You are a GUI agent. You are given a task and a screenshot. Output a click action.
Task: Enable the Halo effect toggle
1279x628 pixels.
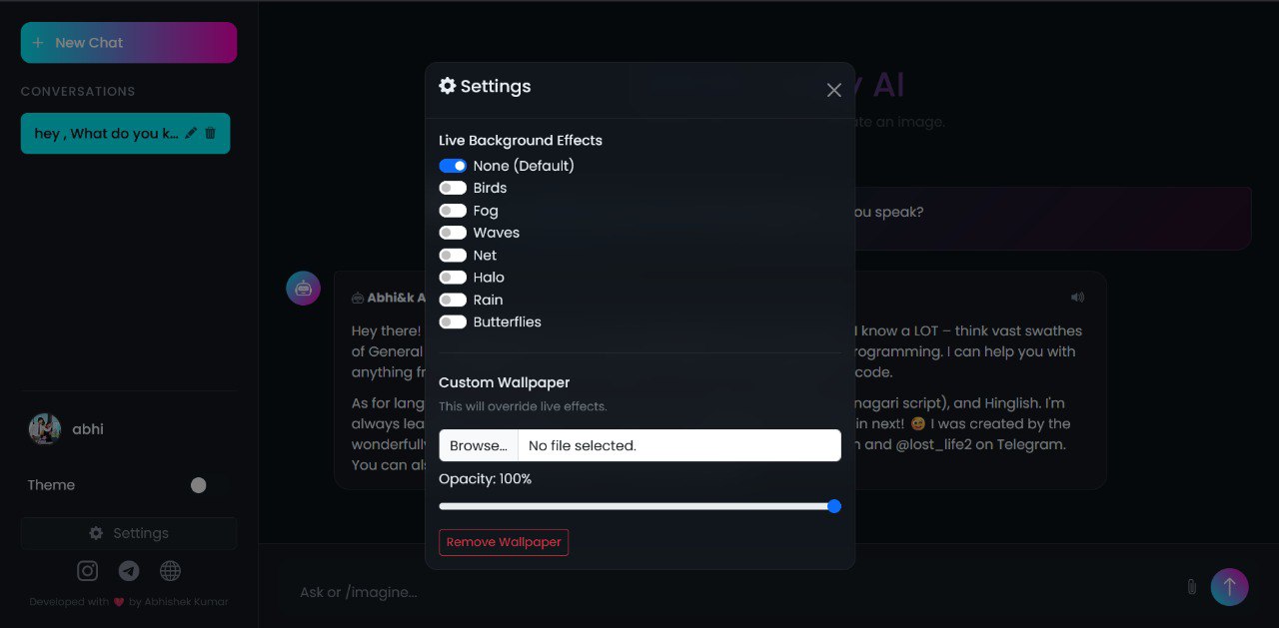tap(453, 278)
